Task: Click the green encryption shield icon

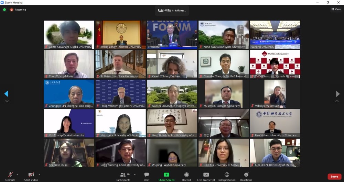Action: 4,10
